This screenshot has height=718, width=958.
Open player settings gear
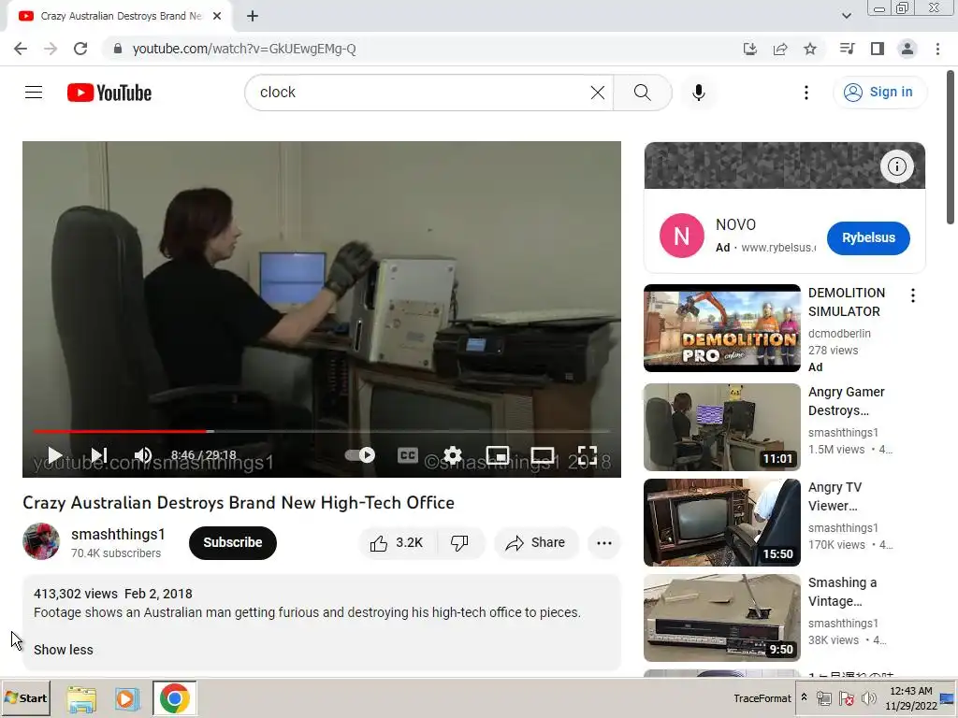(x=453, y=455)
